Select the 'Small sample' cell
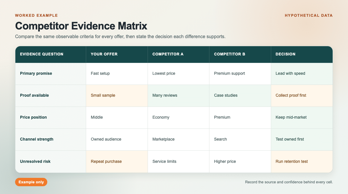348x194 pixels. pyautogui.click(x=117, y=96)
